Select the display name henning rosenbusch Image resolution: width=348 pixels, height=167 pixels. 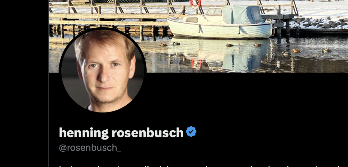coord(121,133)
